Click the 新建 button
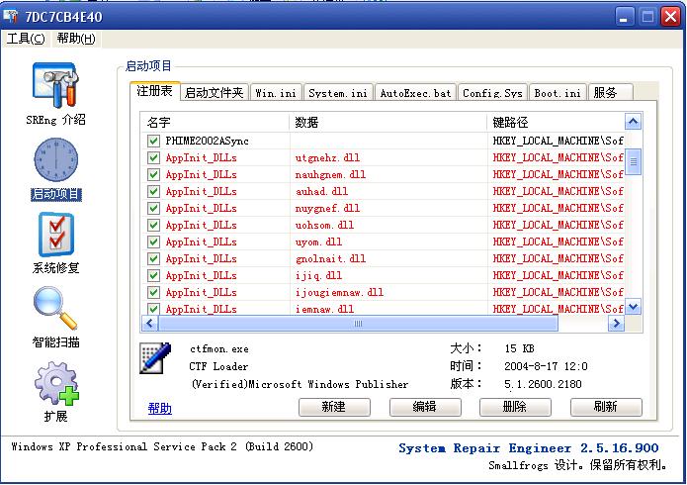The image size is (687, 485). (334, 407)
